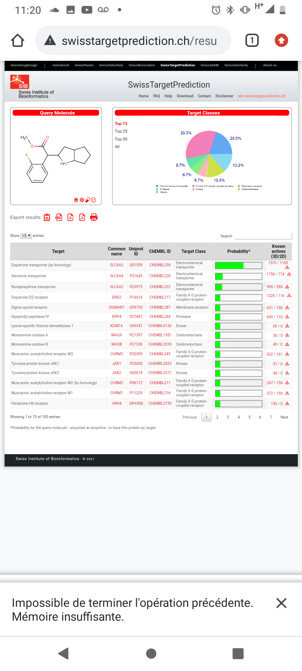Sort the table by the Target column header
The height and width of the screenshot is (671, 302).
[x=58, y=251]
